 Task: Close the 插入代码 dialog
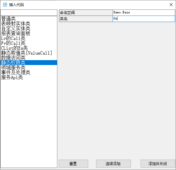[171, 5]
